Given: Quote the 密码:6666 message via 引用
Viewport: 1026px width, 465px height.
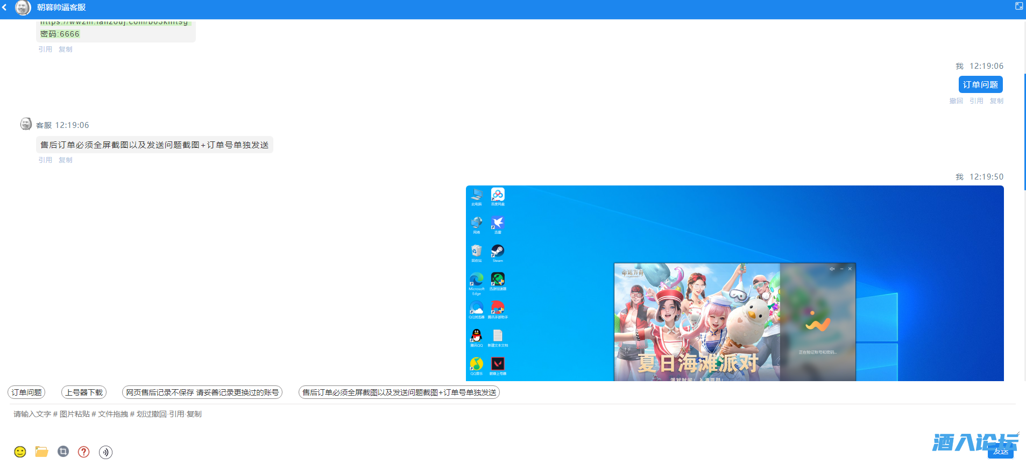Looking at the screenshot, I should 45,49.
